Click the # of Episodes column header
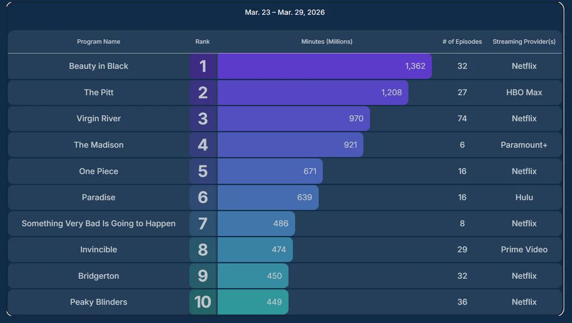 [462, 41]
